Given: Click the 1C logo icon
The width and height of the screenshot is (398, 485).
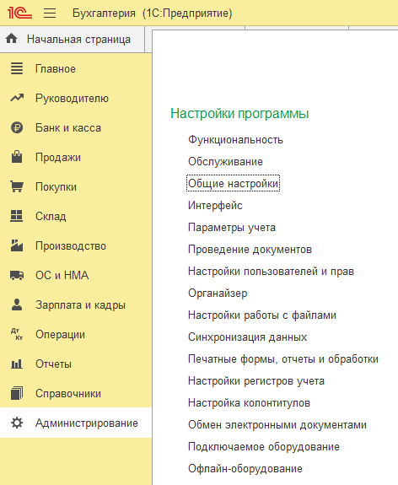Looking at the screenshot, I should (19, 13).
